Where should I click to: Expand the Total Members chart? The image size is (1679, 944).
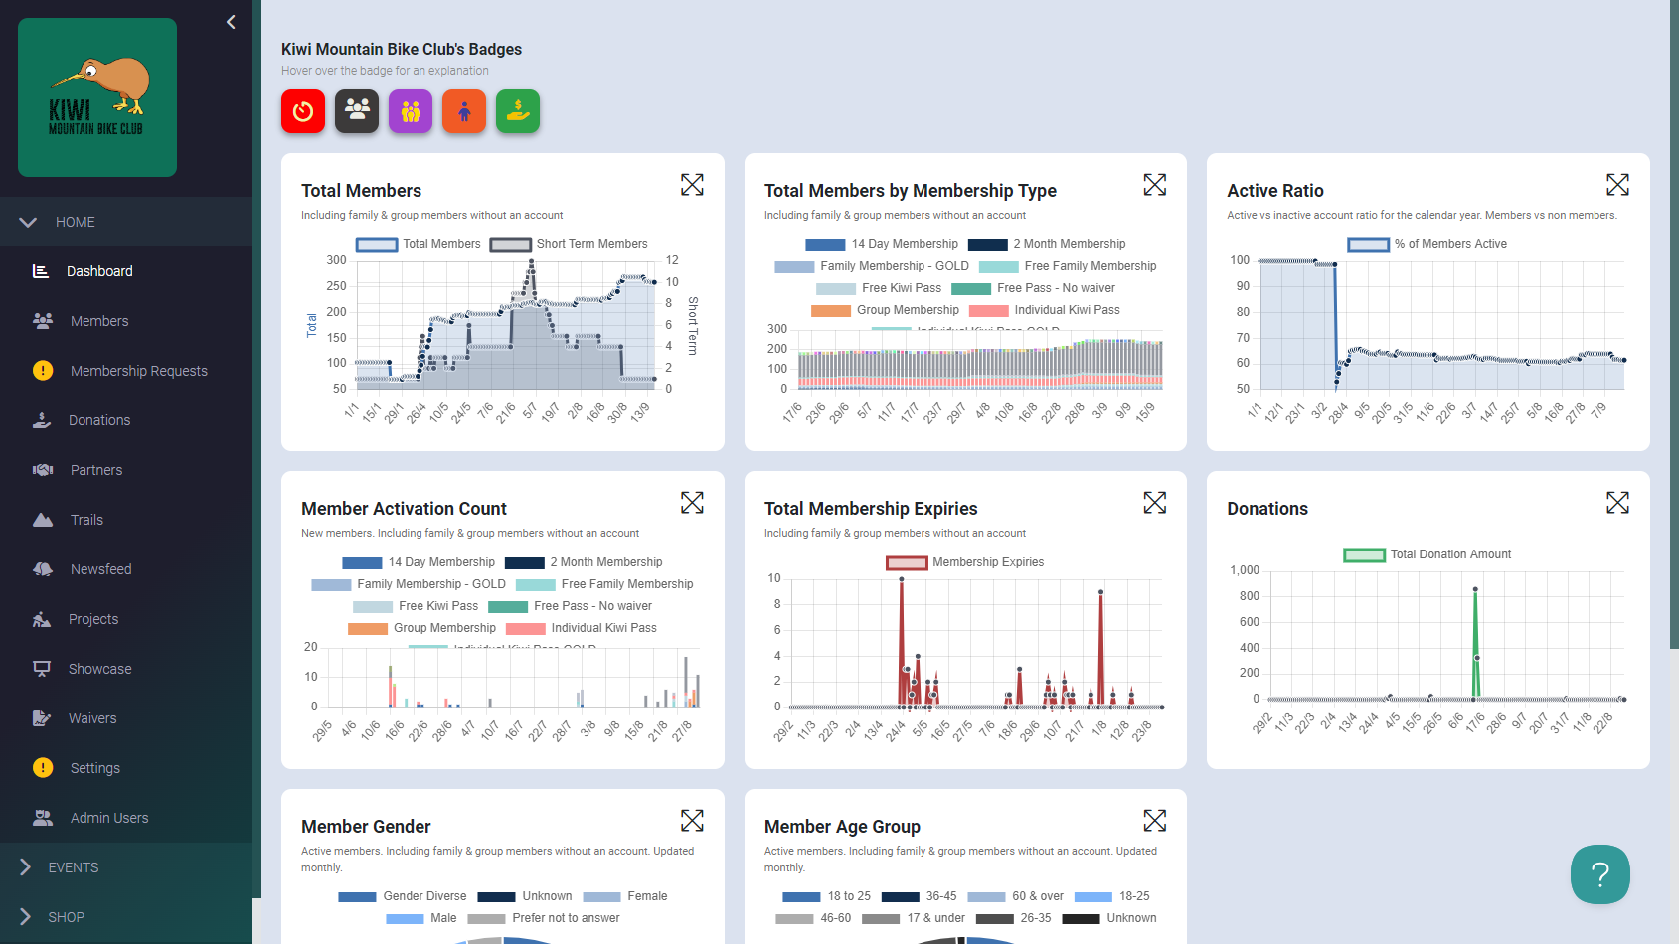point(692,185)
